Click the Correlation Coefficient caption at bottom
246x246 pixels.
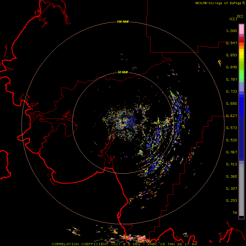tap(124, 244)
